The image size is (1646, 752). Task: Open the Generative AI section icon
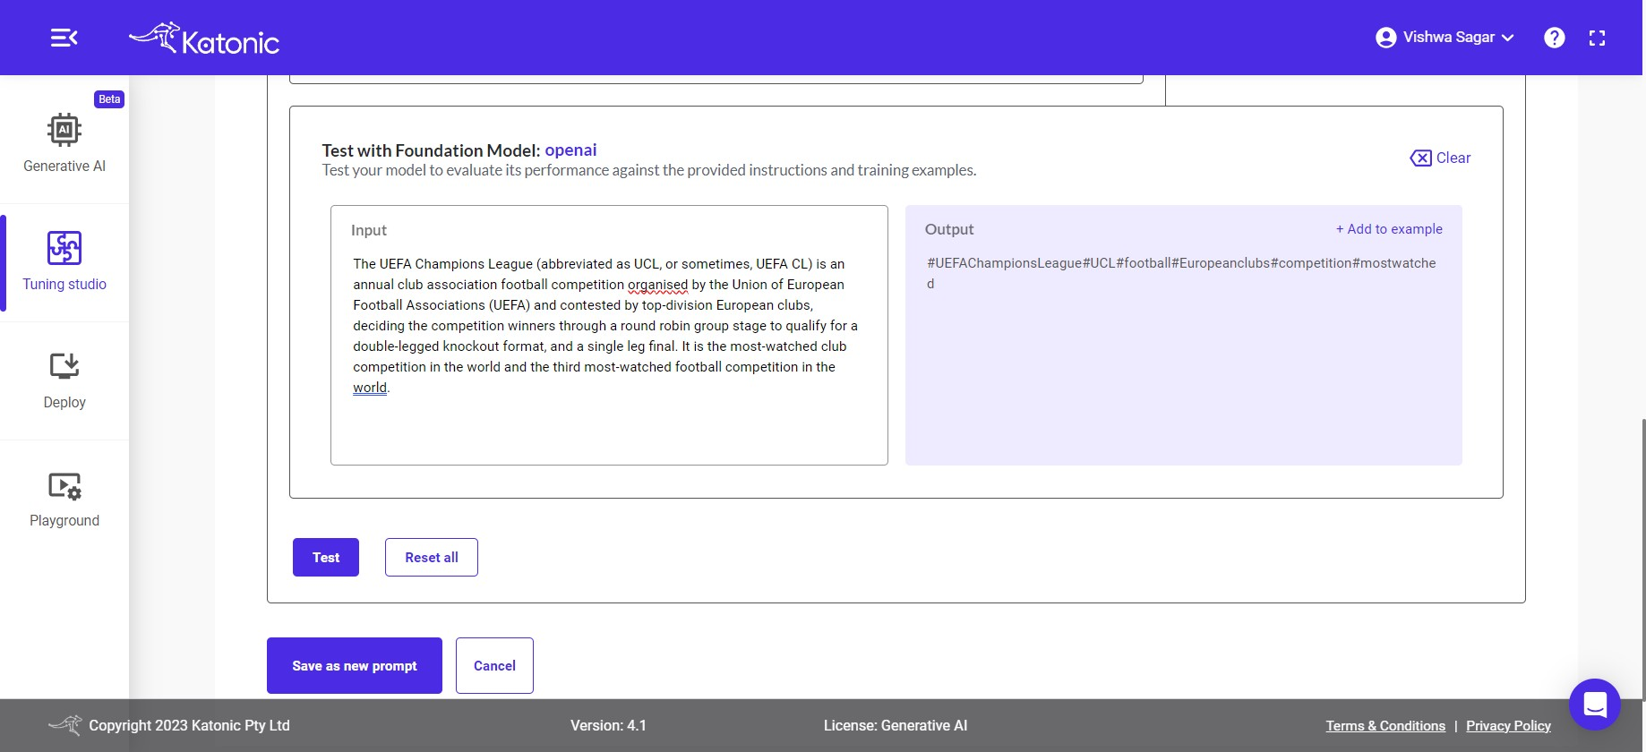coord(64,130)
